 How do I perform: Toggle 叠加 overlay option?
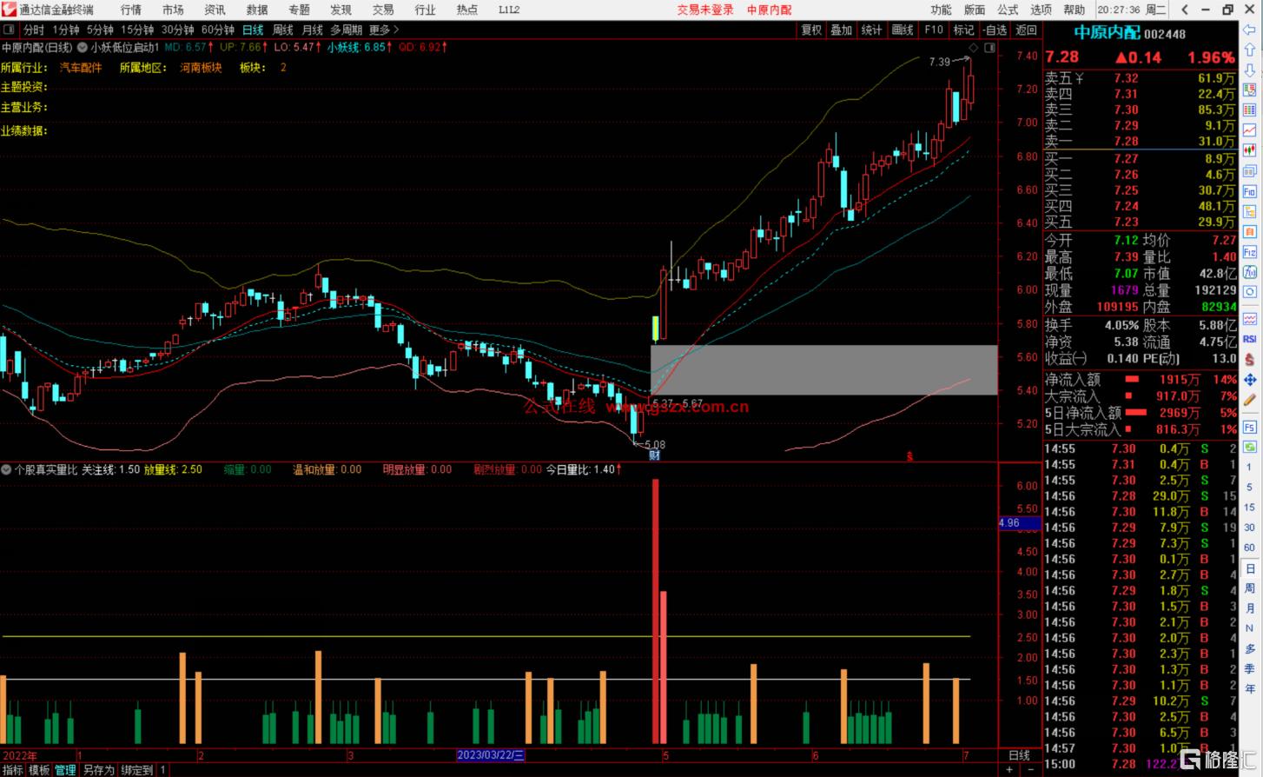point(842,30)
